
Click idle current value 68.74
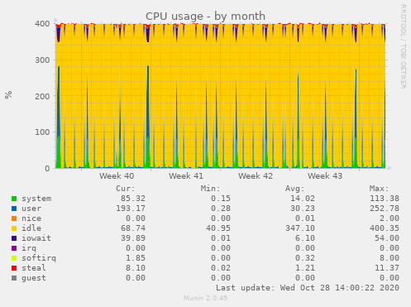[x=133, y=228]
